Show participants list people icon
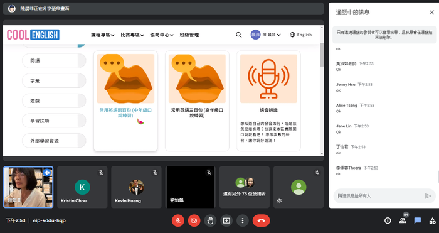Viewport: 439px width, 233px height. 403,220
